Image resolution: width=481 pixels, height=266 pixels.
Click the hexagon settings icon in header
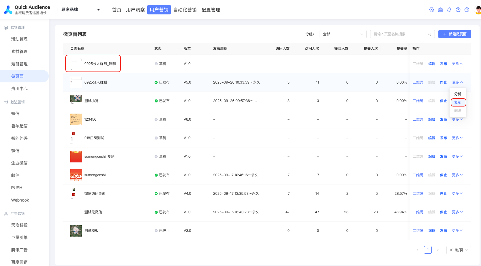(431, 10)
